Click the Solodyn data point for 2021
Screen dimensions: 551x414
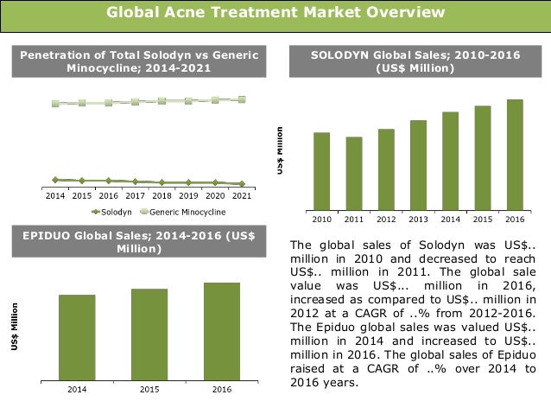coord(242,183)
